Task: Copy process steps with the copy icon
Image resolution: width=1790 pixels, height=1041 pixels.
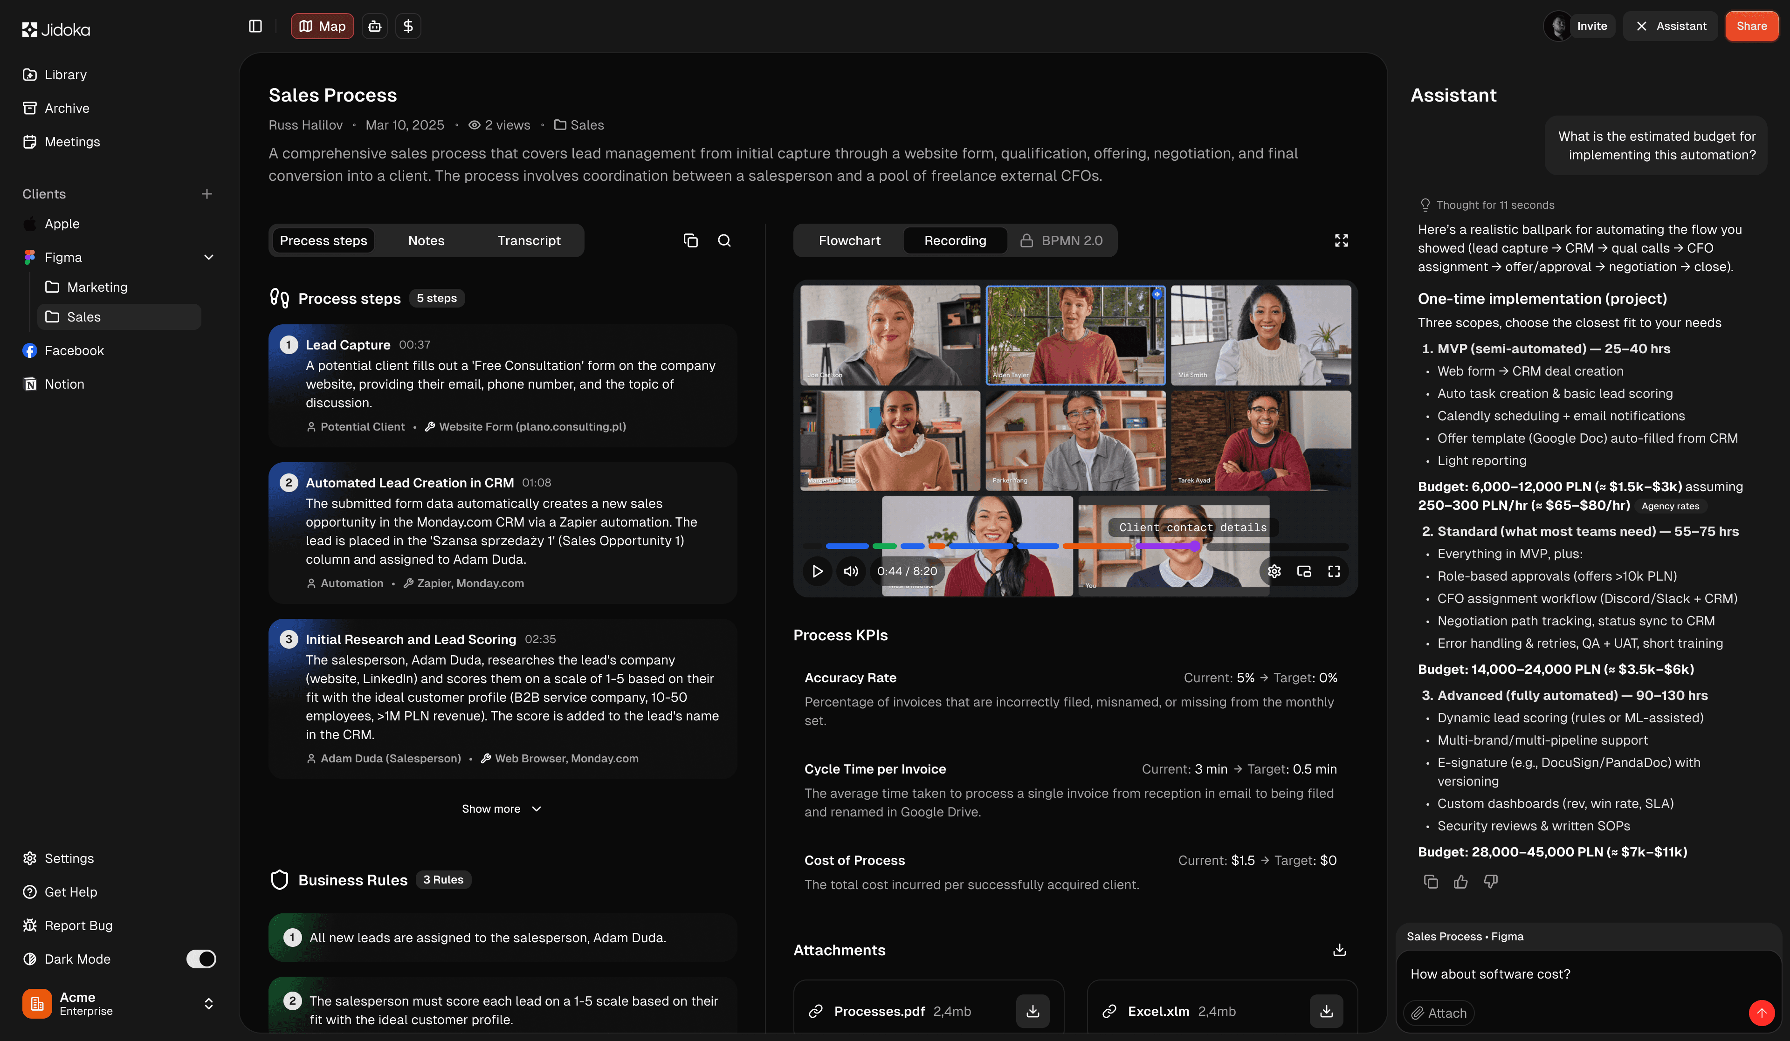Action: [690, 241]
